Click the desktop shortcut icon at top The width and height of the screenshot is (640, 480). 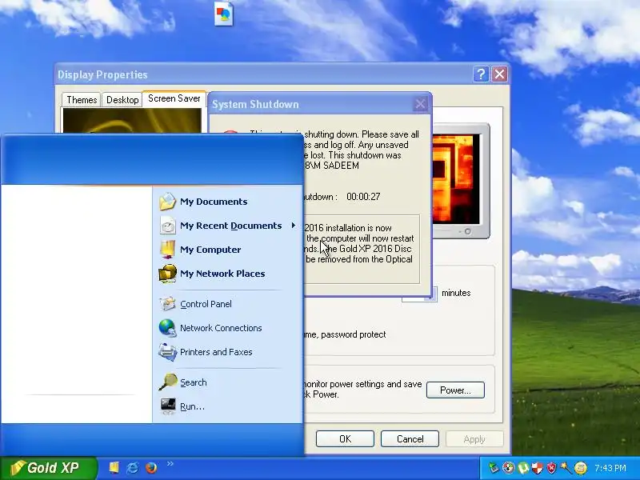pos(224,14)
